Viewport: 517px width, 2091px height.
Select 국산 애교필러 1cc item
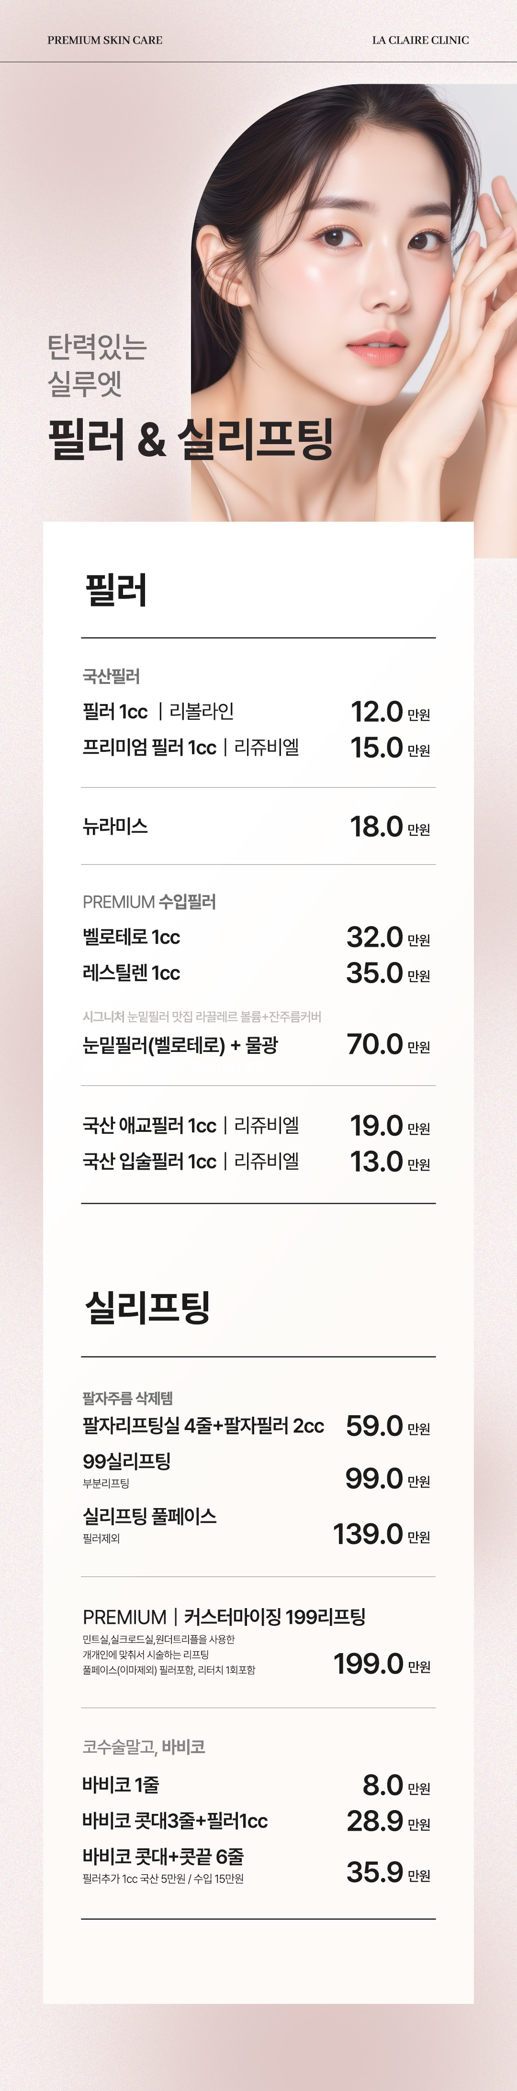pyautogui.click(x=191, y=1126)
